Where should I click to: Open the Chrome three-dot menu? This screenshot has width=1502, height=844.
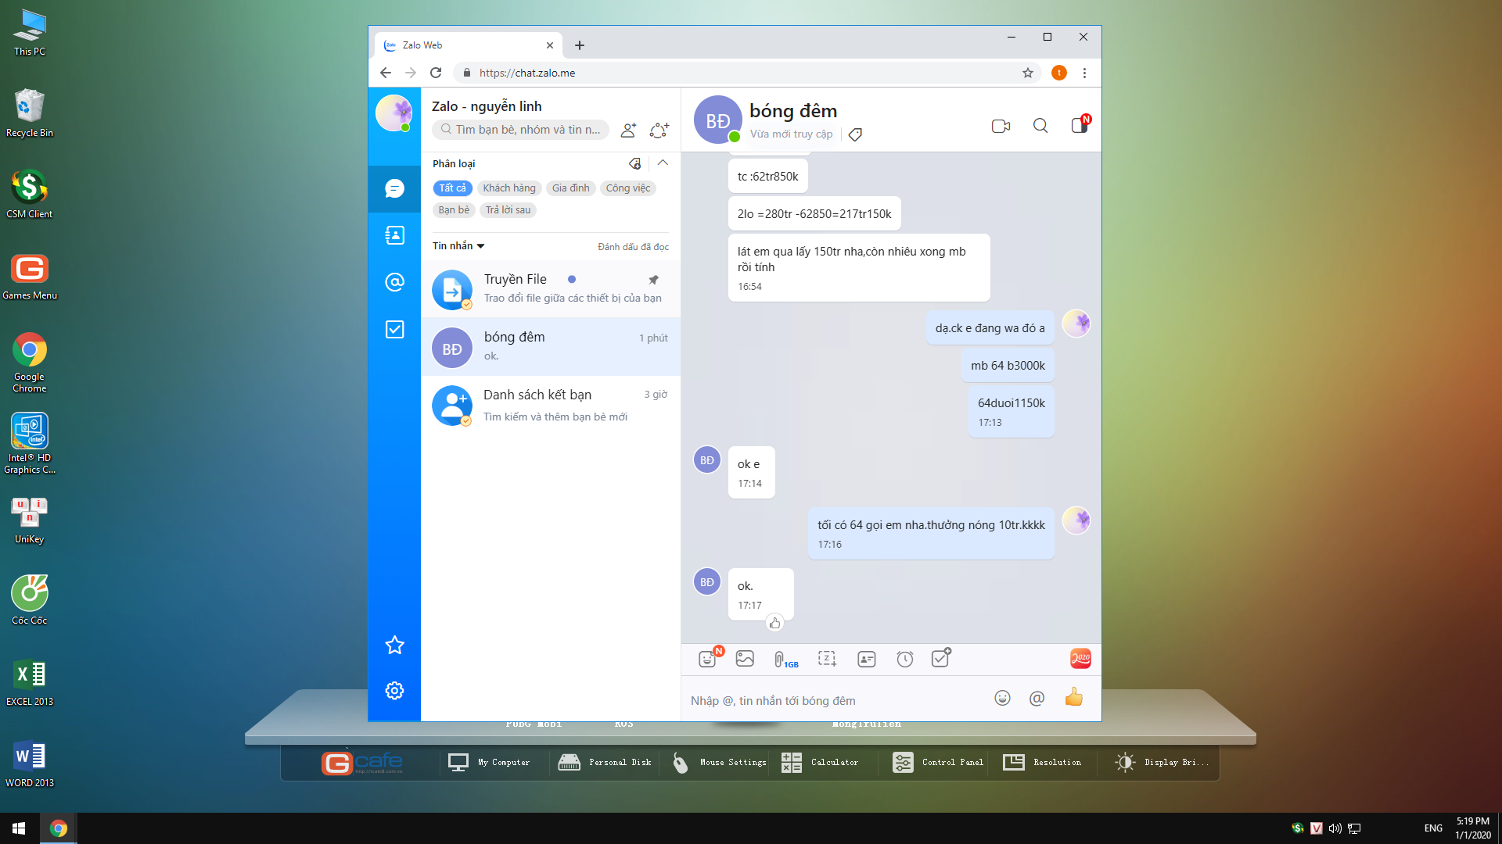[x=1084, y=73]
